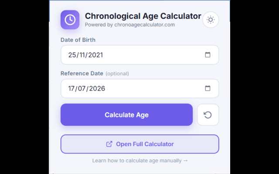Open the Learn how to calculate age manually link

coord(140,161)
